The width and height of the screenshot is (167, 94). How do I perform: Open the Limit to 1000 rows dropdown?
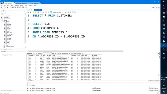(58, 12)
